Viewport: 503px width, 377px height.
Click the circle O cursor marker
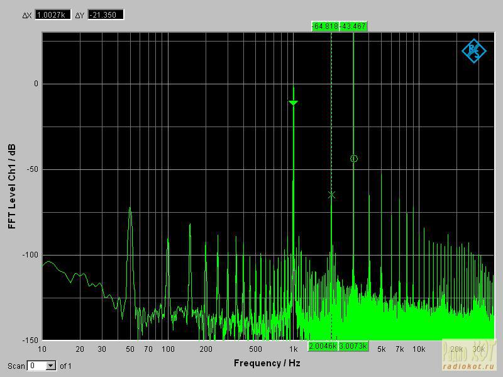pyautogui.click(x=354, y=159)
